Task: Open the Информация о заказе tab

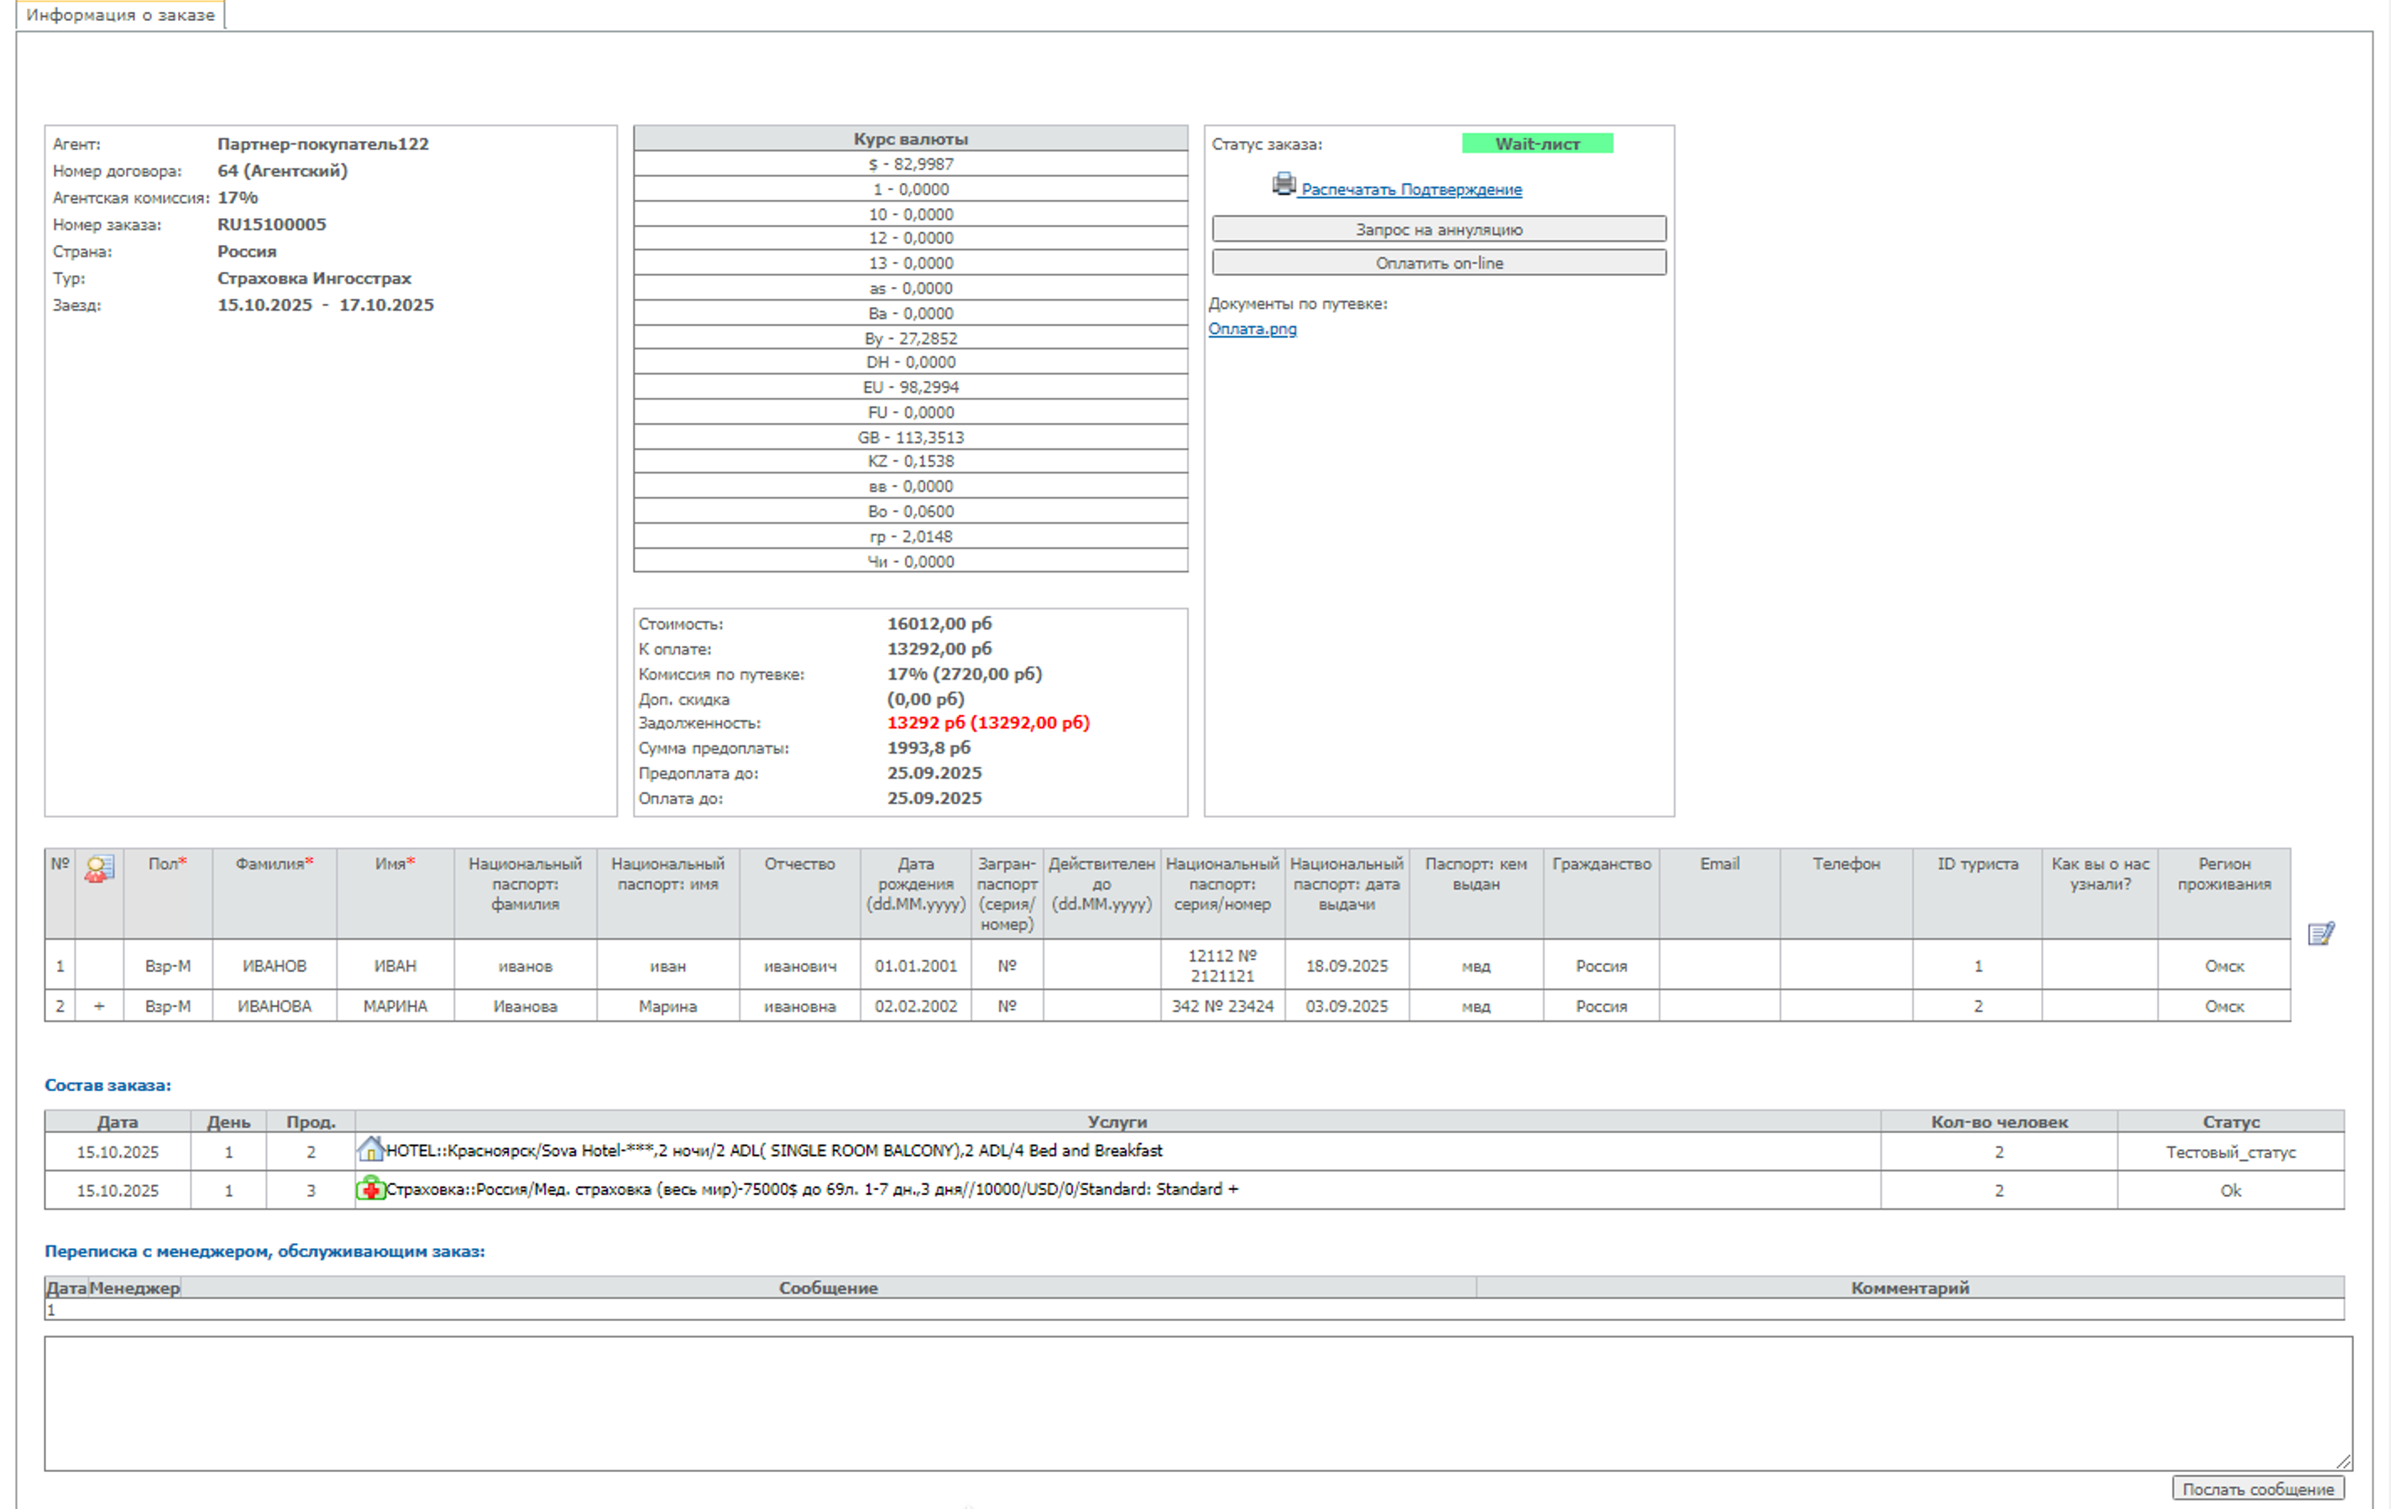Action: 120,15
